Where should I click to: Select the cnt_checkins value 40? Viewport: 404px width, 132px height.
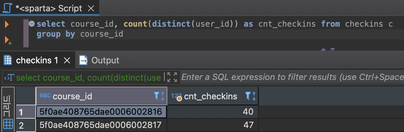coord(213,112)
